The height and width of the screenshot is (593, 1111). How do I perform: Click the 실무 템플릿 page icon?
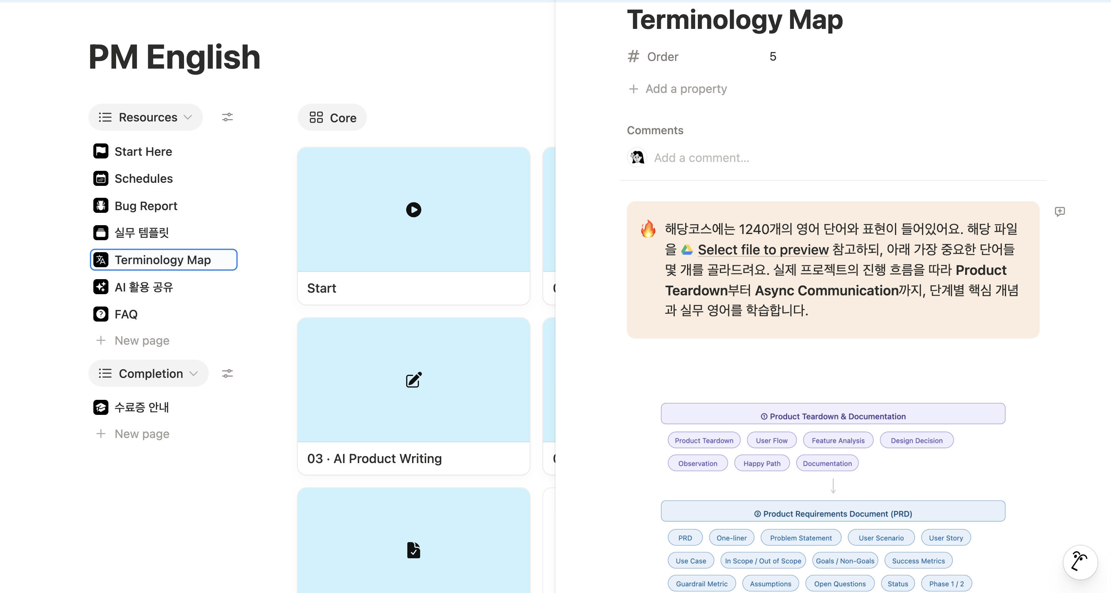click(x=100, y=232)
